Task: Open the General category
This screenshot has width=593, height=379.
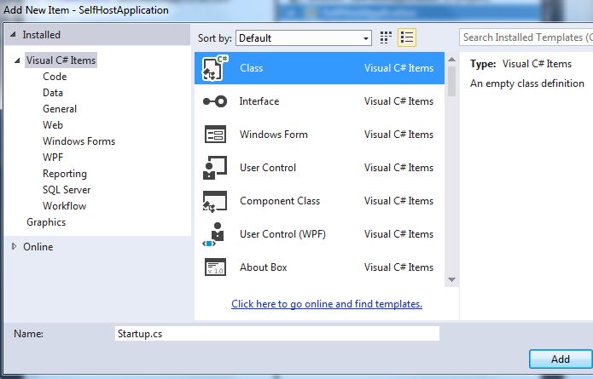Action: point(60,109)
